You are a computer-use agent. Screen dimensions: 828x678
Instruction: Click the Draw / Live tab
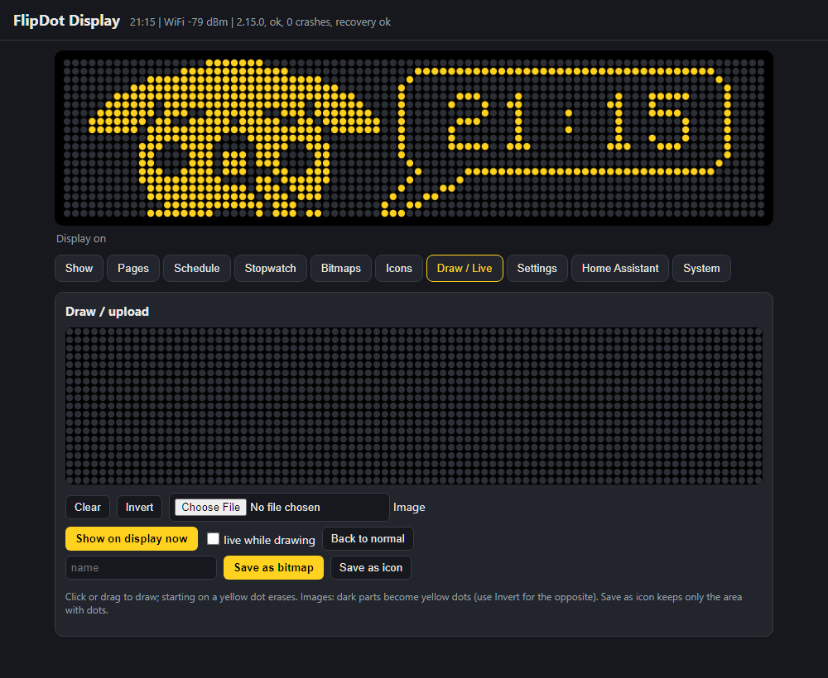point(465,269)
